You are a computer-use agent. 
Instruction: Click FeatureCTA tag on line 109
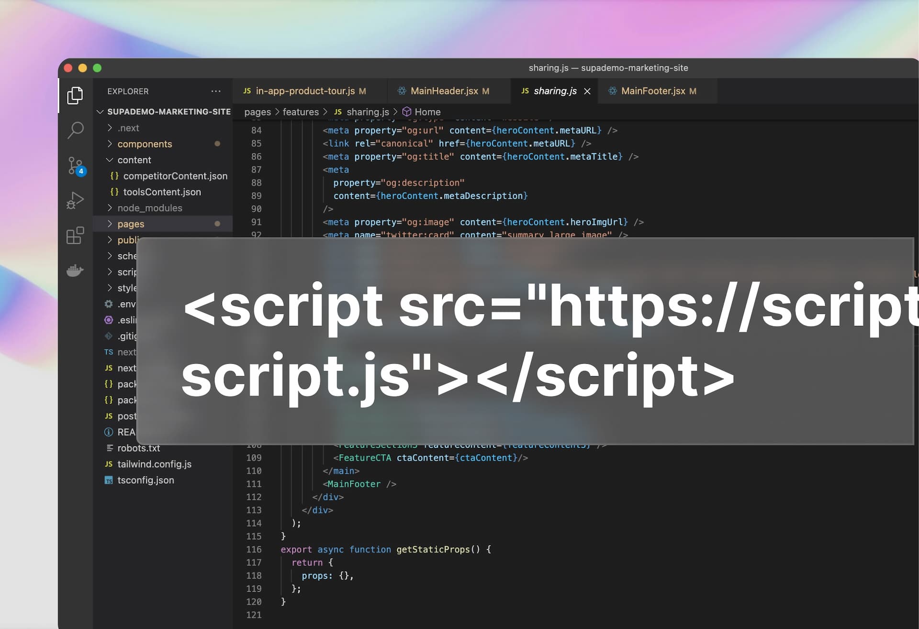click(365, 458)
